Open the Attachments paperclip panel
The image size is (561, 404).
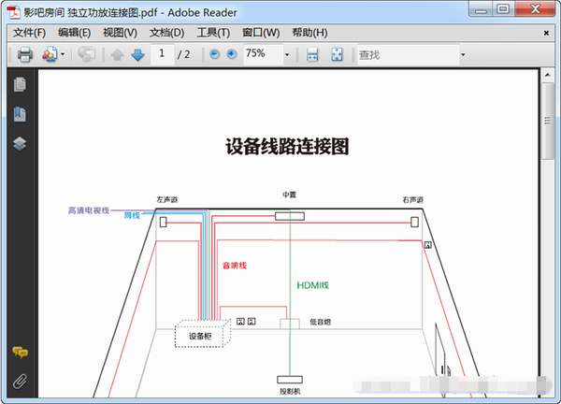coord(19,381)
